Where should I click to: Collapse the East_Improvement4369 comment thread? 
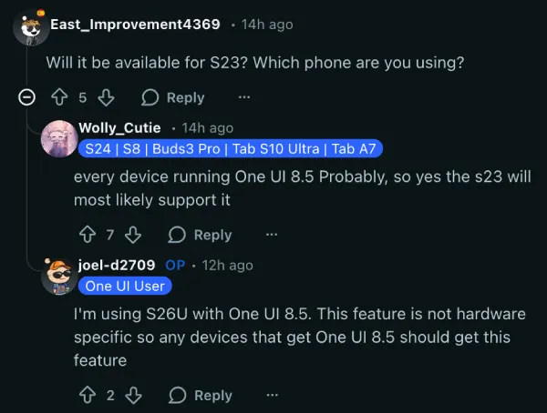click(28, 97)
